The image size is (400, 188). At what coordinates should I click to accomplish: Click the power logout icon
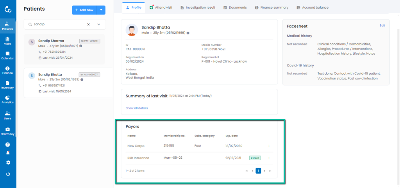coord(8,174)
